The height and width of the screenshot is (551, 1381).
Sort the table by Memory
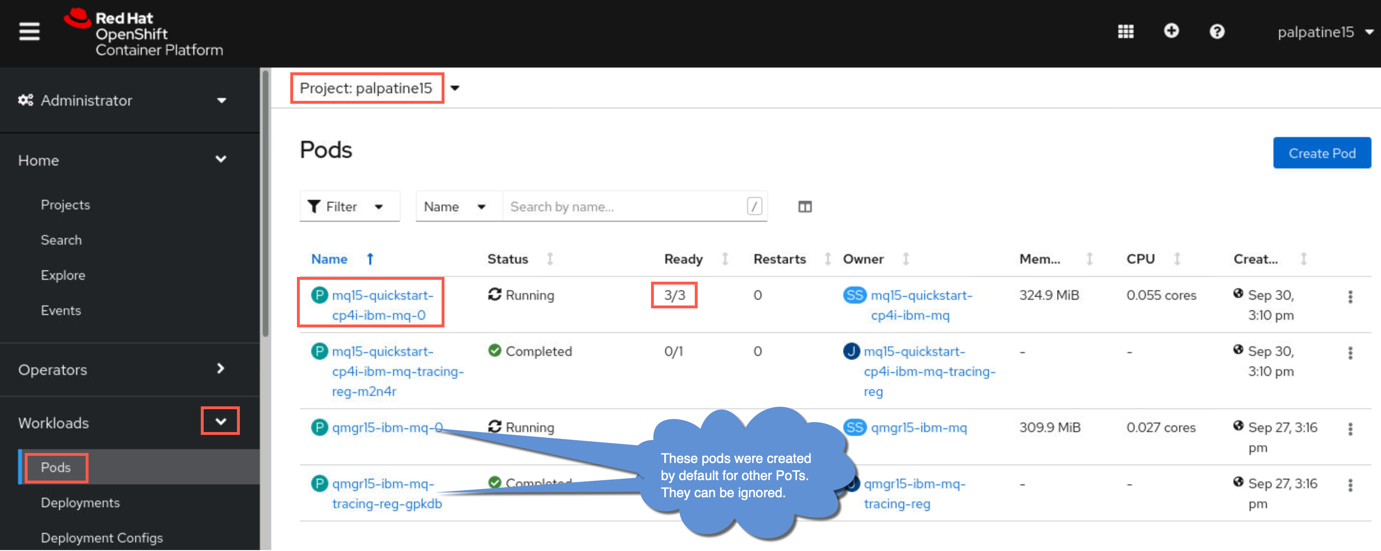click(x=1055, y=259)
